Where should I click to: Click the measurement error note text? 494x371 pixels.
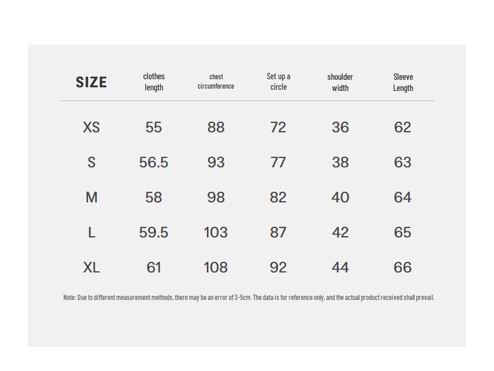point(249,298)
